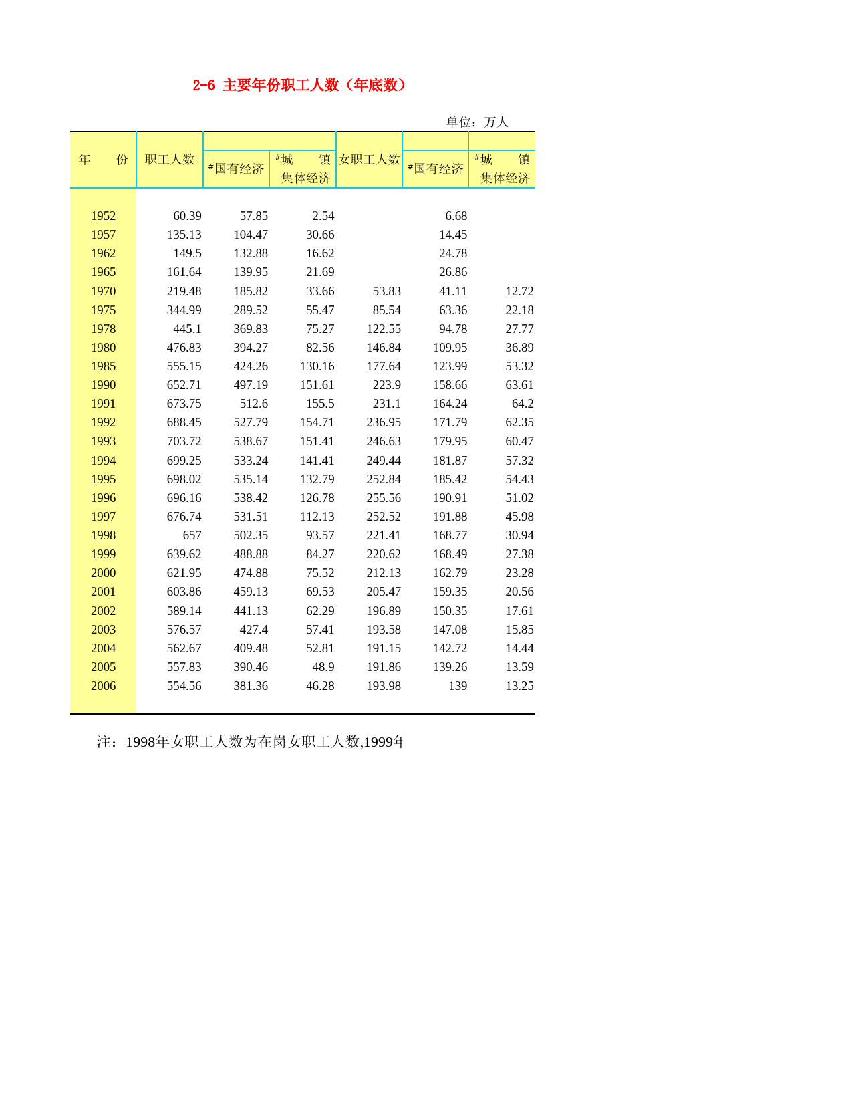Click the red title 2-6 主要年份职工人数（年底数）
This screenshot has width=852, height=1103.
[x=299, y=85]
